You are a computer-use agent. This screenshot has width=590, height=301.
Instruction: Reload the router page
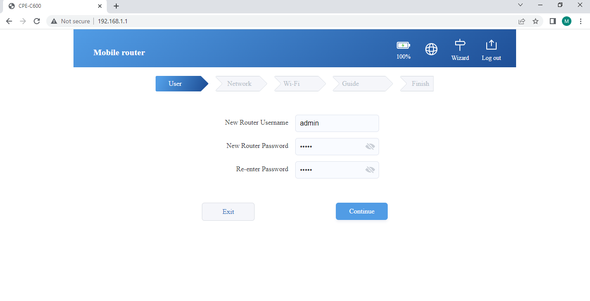(x=37, y=21)
